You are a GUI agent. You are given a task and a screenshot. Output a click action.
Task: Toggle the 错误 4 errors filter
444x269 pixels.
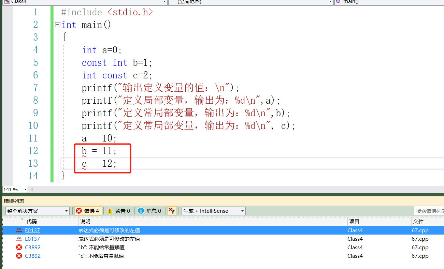click(x=88, y=210)
